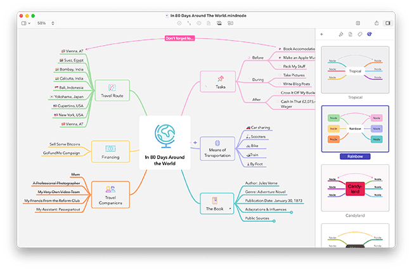Open the tags inspector tab
Viewport: 412px width, 270px height.
click(x=360, y=34)
